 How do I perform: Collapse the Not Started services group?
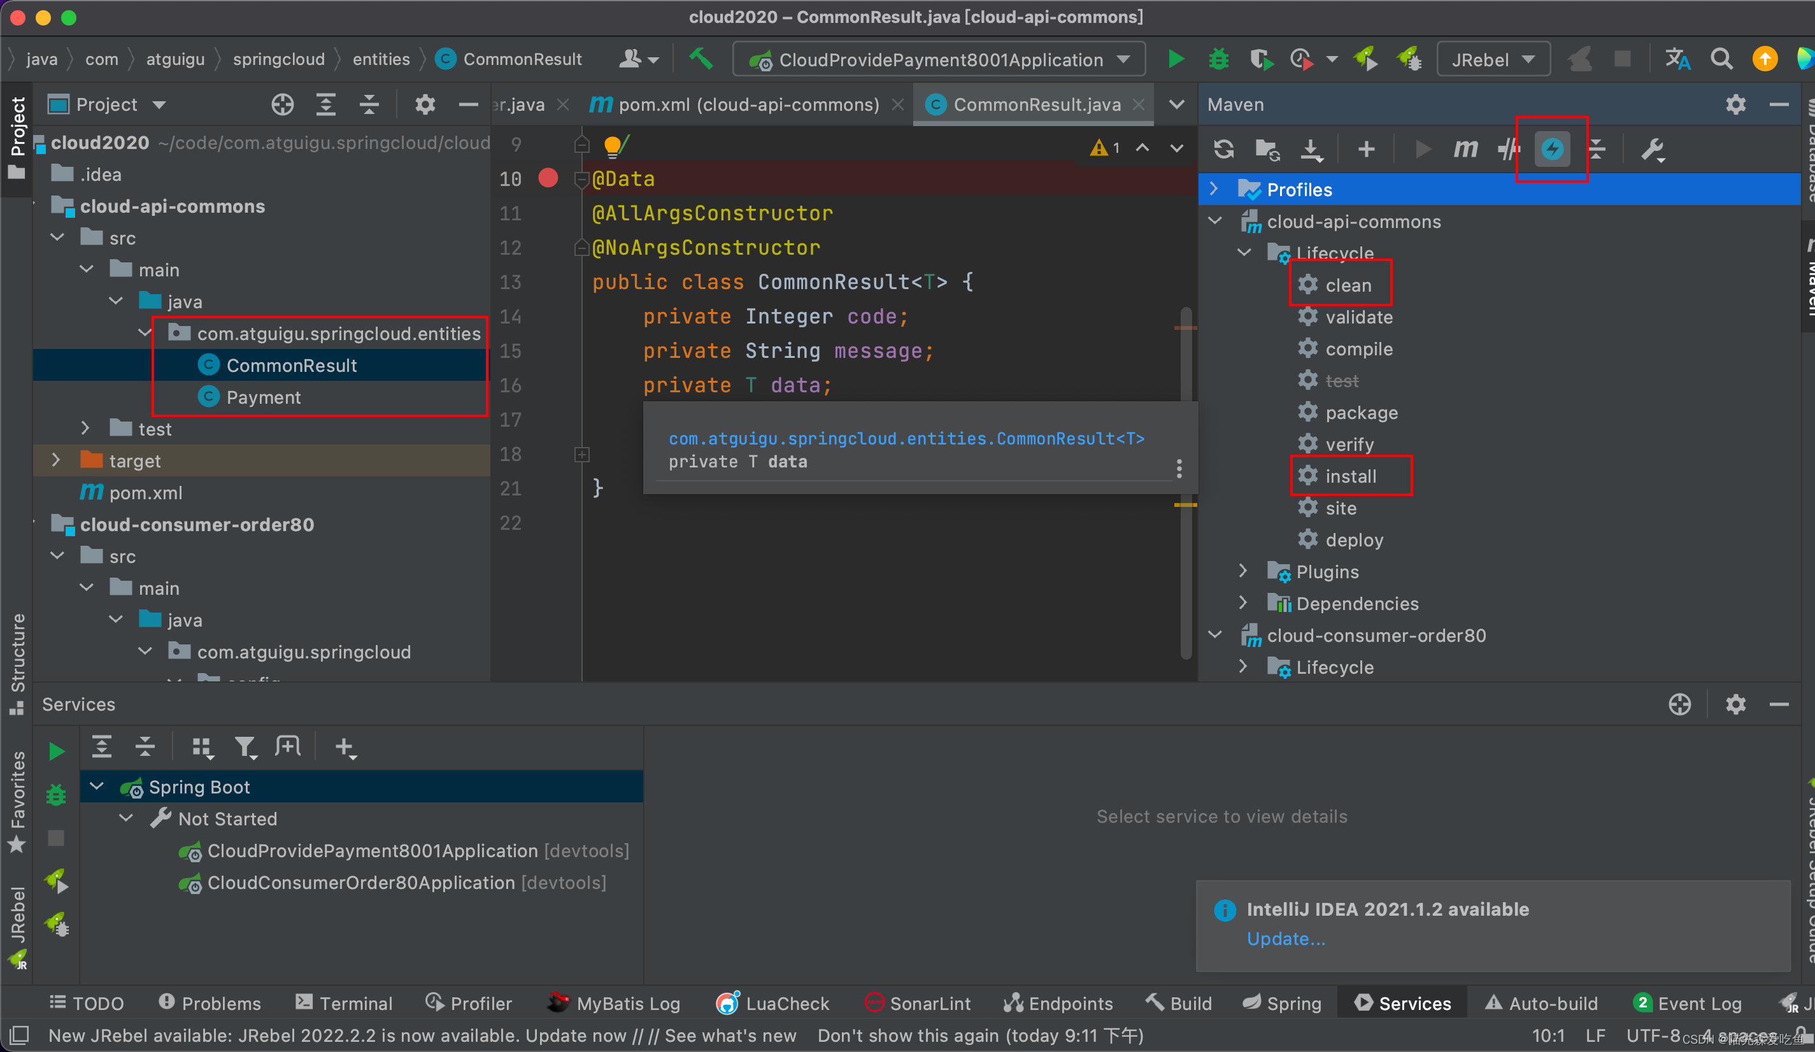point(127,817)
